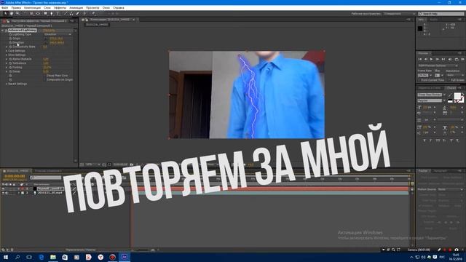Click the timeline current time display

[x=15, y=176]
